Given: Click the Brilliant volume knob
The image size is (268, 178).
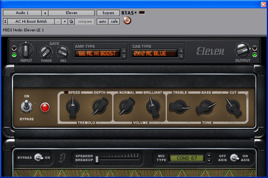Looking at the screenshot, I should 153,107.
